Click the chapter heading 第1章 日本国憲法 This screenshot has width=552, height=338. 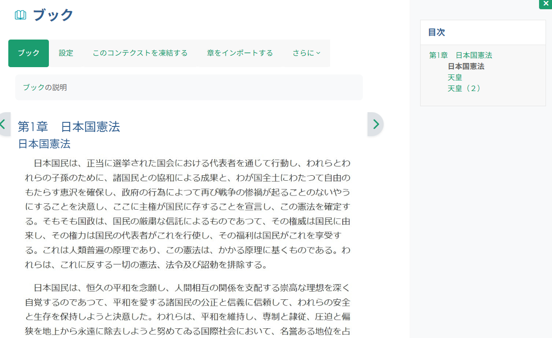67,127
